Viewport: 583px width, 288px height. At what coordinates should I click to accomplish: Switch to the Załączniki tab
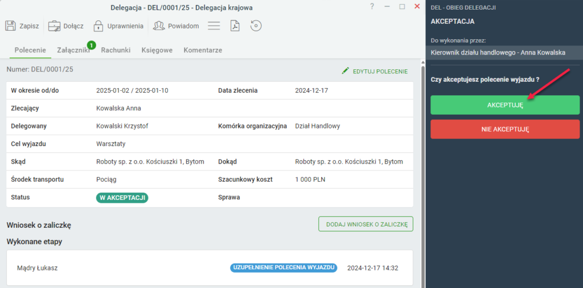(x=73, y=50)
